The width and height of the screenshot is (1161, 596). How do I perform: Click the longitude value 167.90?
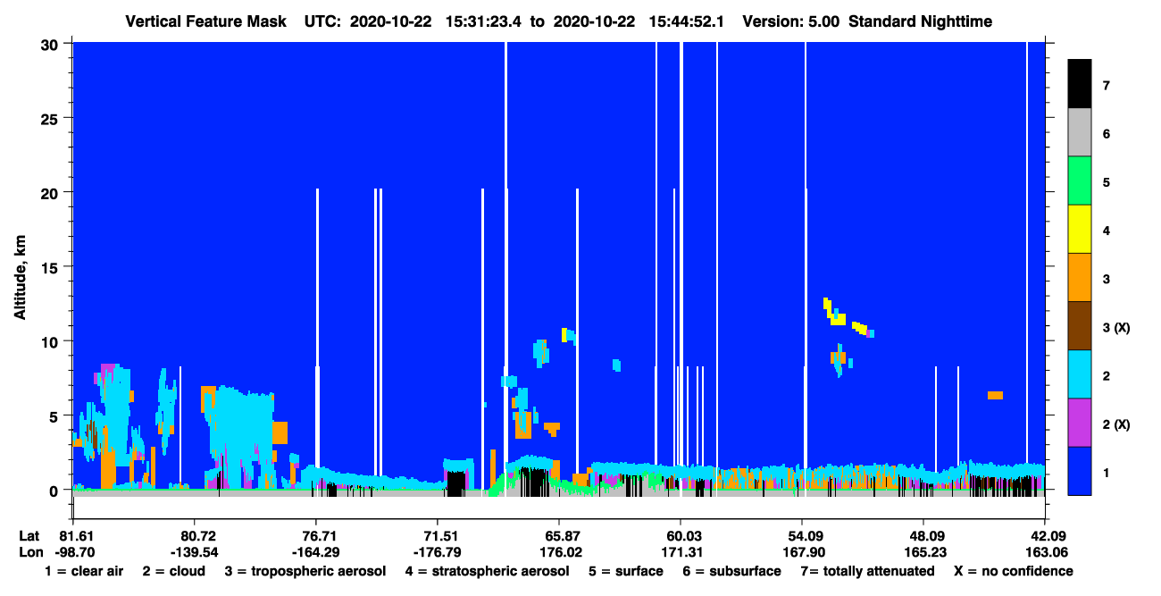[x=802, y=552]
